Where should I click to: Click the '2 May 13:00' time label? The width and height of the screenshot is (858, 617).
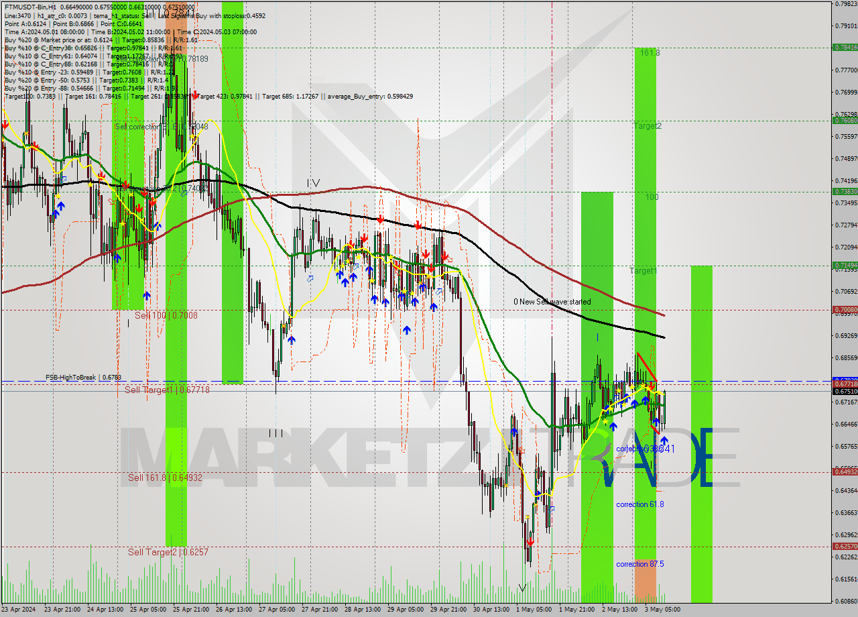pyautogui.click(x=619, y=610)
